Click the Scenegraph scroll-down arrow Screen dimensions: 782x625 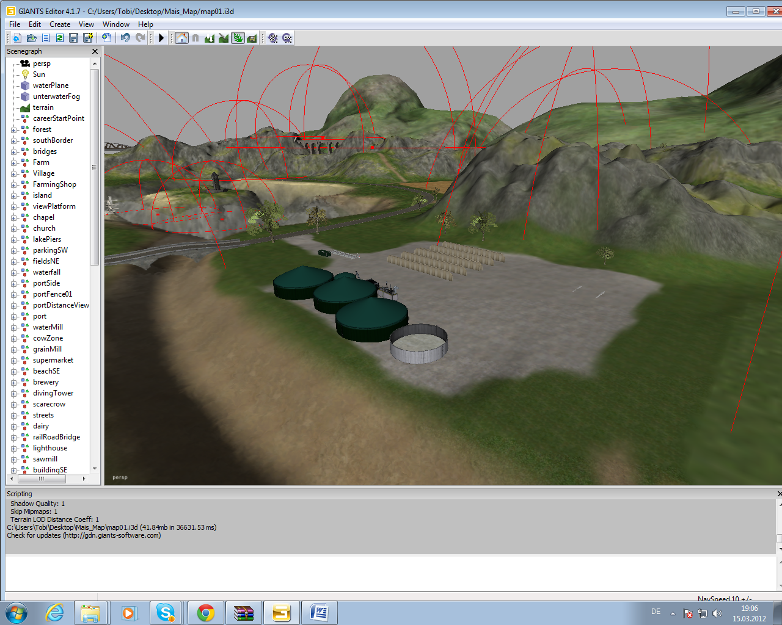(94, 469)
